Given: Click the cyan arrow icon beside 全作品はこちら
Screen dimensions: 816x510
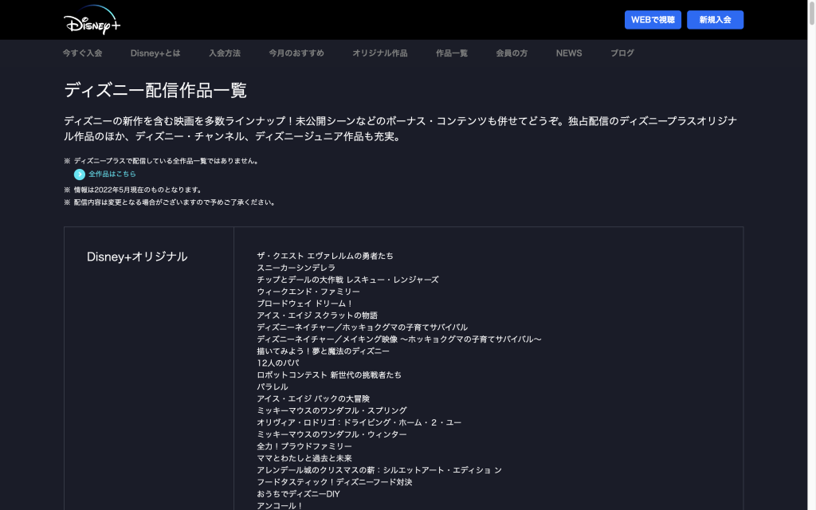Looking at the screenshot, I should pyautogui.click(x=80, y=175).
